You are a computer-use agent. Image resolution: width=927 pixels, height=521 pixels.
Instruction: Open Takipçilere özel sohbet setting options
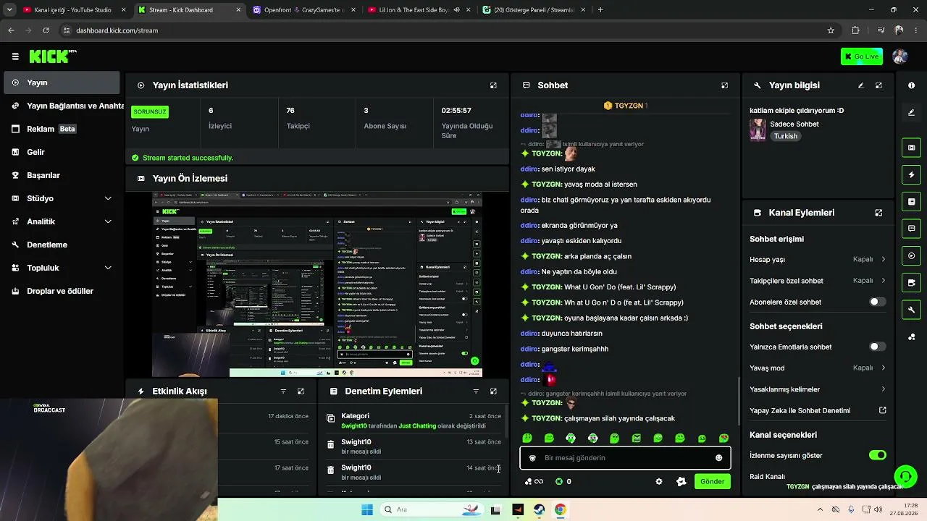pyautogui.click(x=818, y=281)
